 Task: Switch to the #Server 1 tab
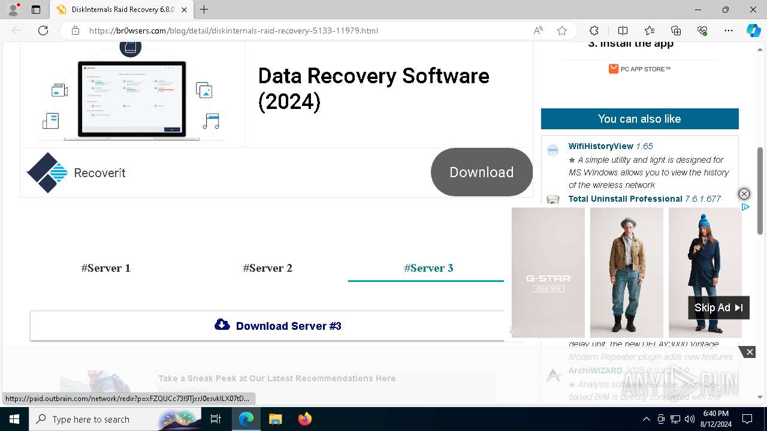[106, 268]
